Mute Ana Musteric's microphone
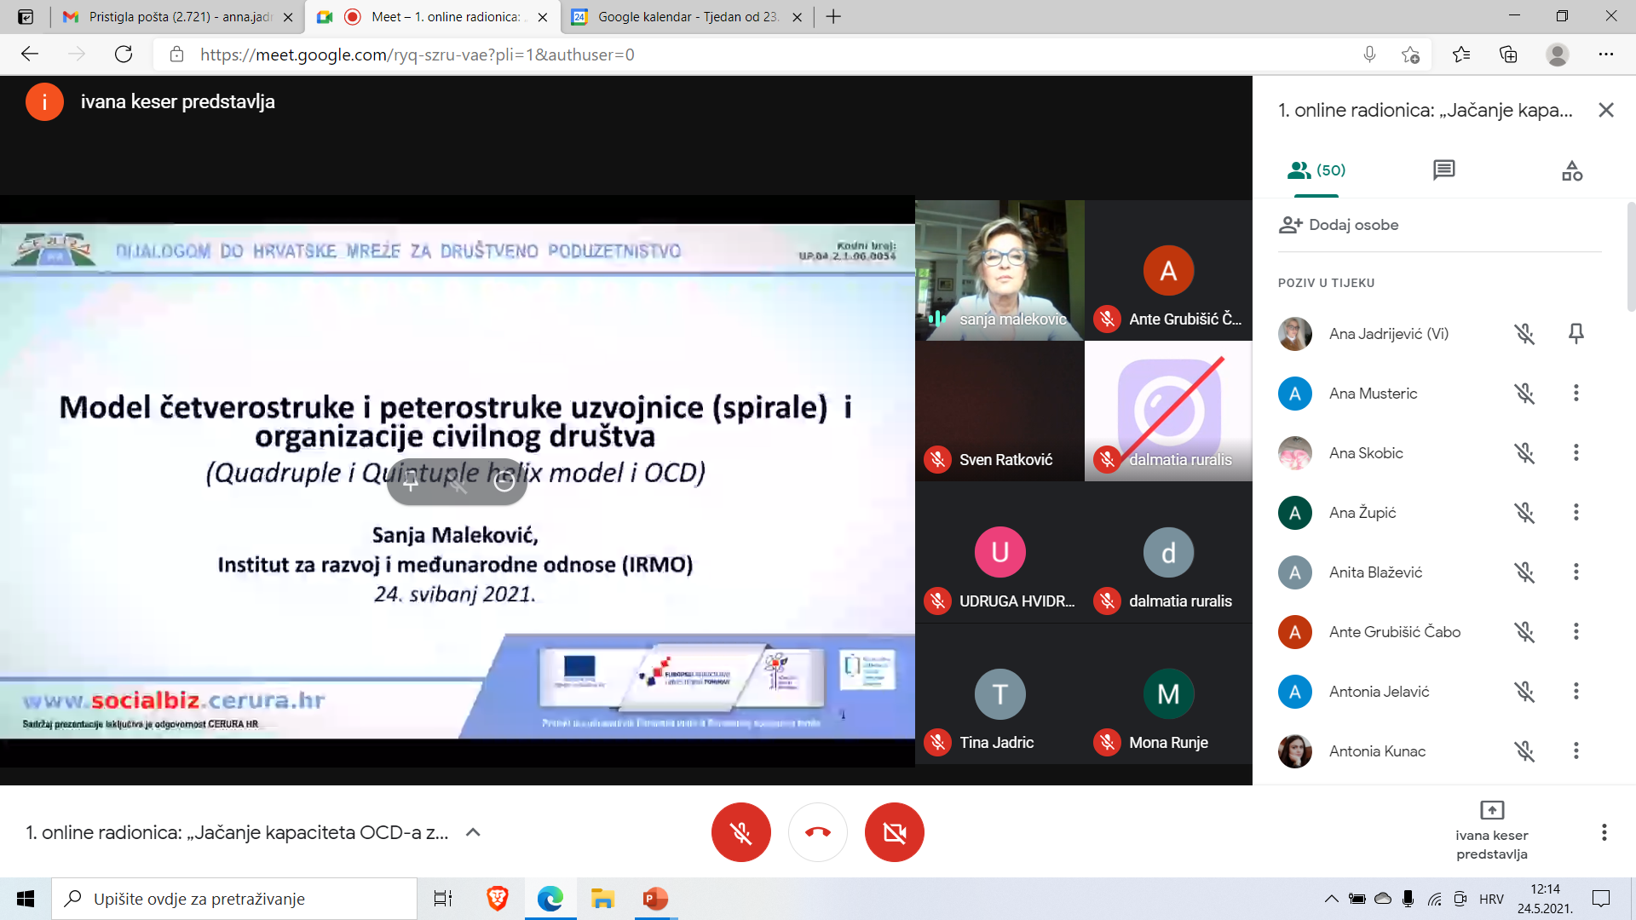Screen dimensions: 1636x920 coord(1524,394)
